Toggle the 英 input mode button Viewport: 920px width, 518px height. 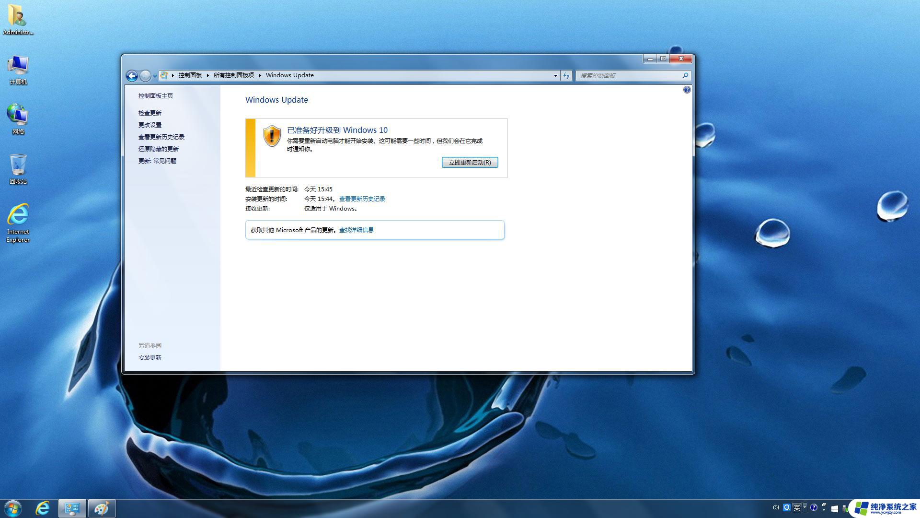(797, 507)
